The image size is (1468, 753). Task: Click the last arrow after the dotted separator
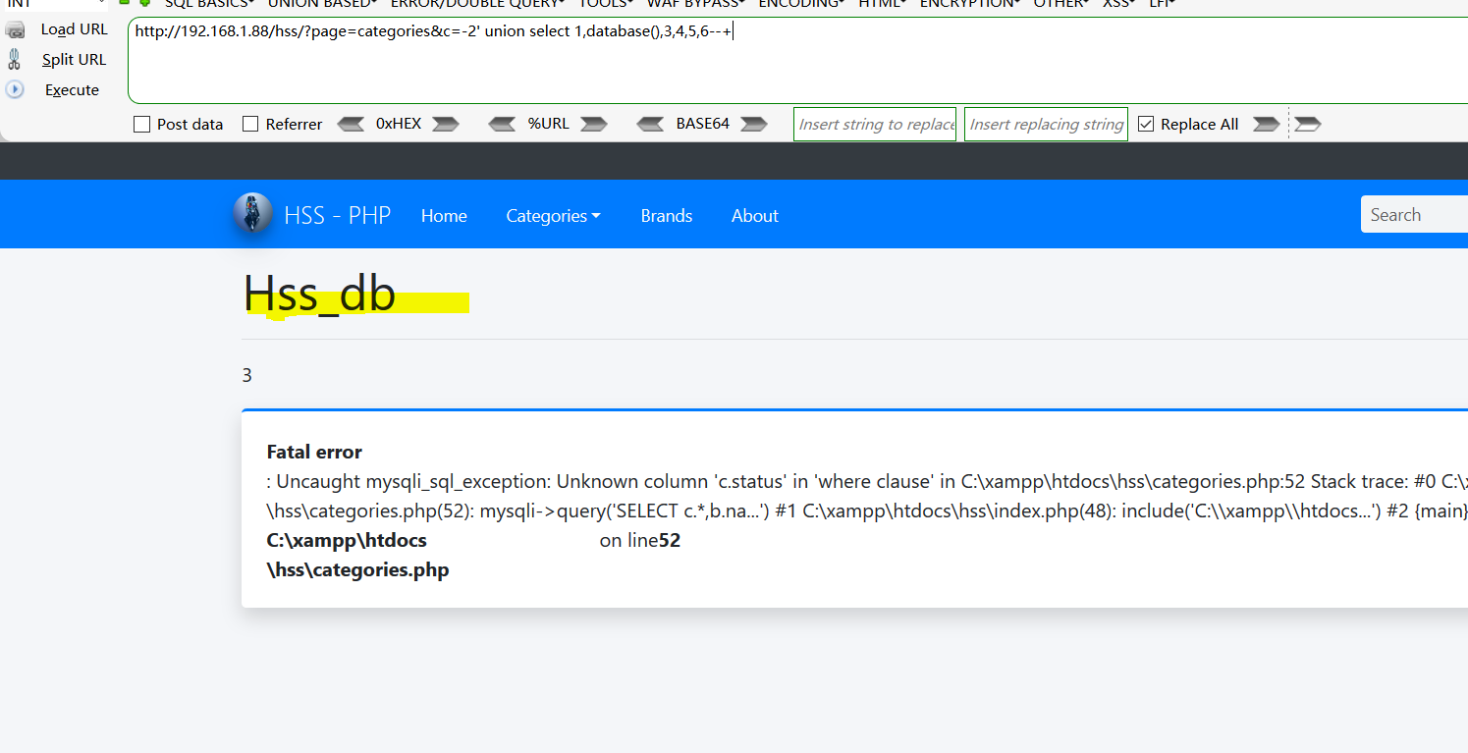click(1308, 124)
